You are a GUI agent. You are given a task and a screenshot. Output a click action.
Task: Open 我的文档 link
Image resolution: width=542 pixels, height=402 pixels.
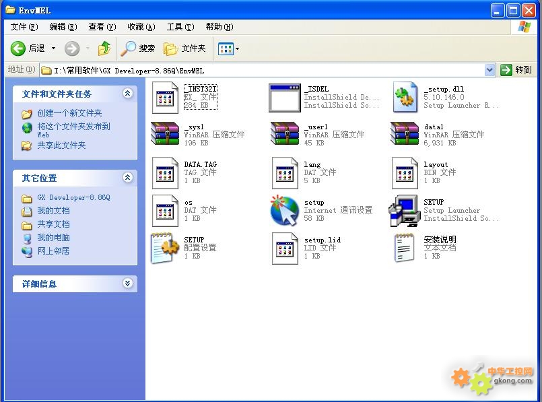[54, 211]
